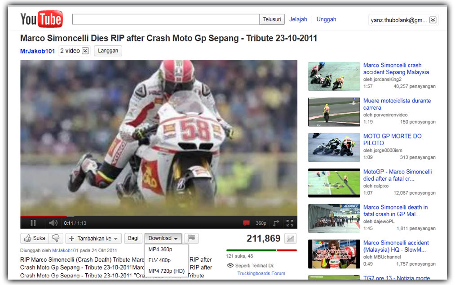Show video statistics chart icon
455x285 pixels.
click(x=290, y=239)
